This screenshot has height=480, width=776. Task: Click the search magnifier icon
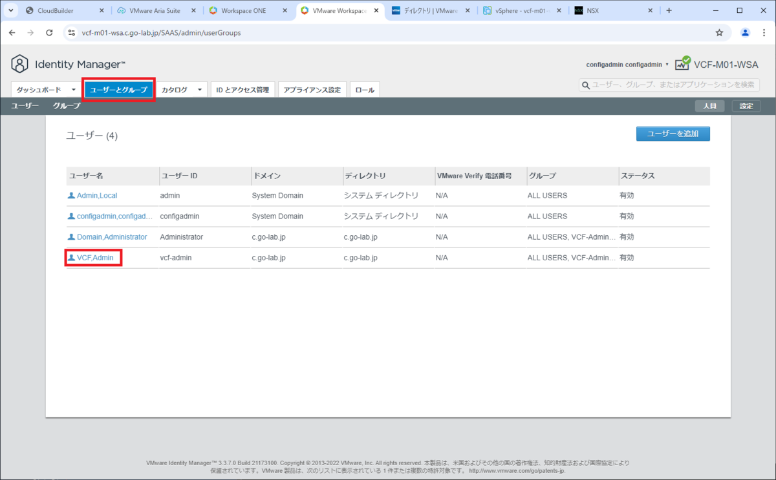click(585, 85)
